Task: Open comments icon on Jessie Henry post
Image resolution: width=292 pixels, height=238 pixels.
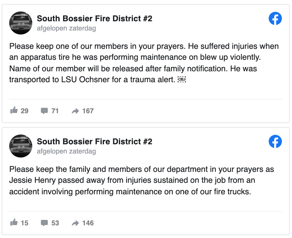Action: point(44,223)
